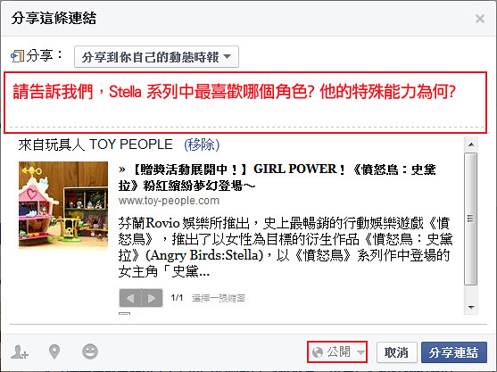Click the 移除 link
The height and width of the screenshot is (372, 497).
[202, 145]
